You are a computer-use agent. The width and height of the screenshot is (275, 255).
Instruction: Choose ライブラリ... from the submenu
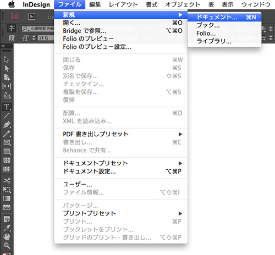point(224,41)
